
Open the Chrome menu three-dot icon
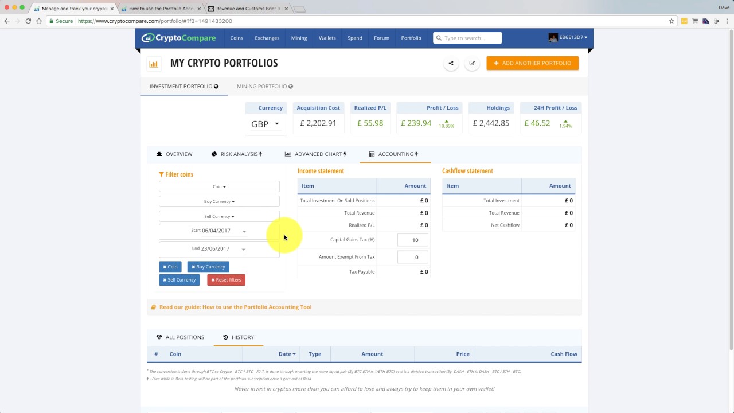click(x=727, y=21)
